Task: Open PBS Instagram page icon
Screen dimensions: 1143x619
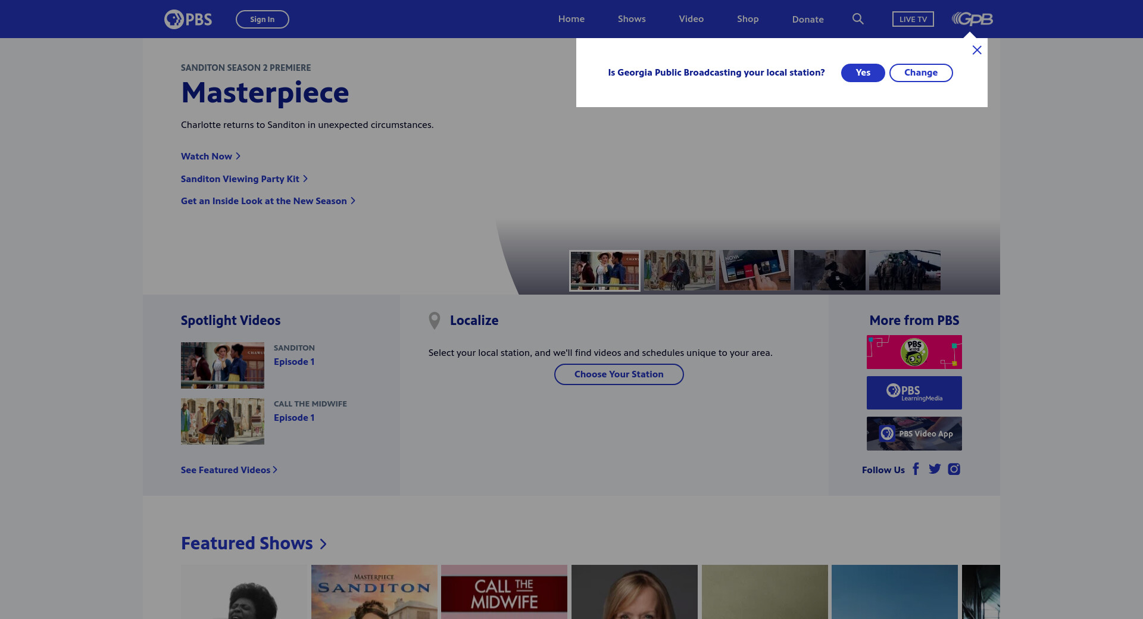Action: tap(954, 469)
